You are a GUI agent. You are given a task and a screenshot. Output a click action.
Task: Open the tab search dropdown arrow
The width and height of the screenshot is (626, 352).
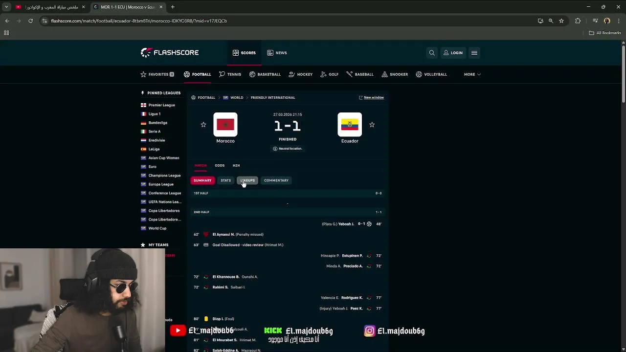pyautogui.click(x=6, y=7)
